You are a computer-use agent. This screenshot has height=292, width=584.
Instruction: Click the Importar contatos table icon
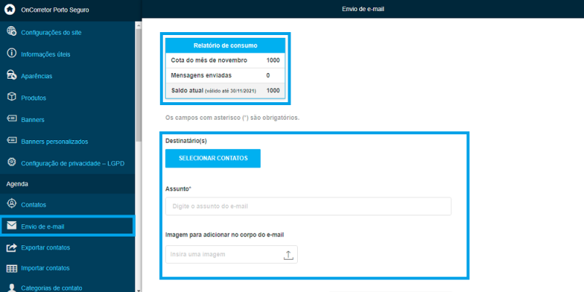coord(12,268)
